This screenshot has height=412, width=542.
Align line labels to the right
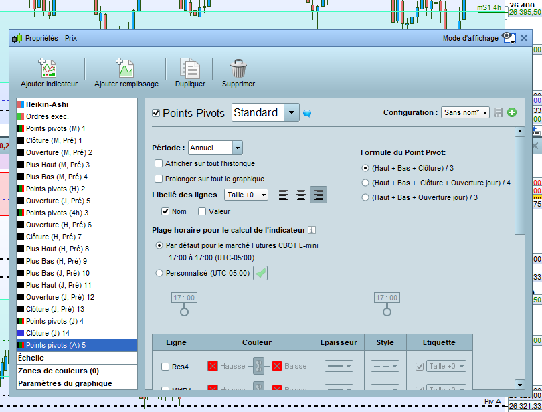click(319, 195)
